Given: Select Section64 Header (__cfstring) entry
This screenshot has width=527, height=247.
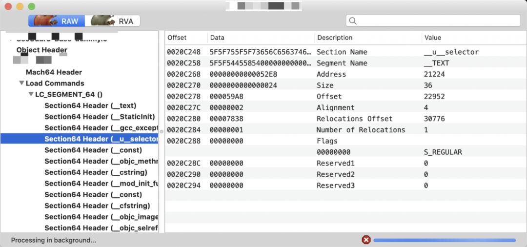Looking at the screenshot, I should [97, 206].
